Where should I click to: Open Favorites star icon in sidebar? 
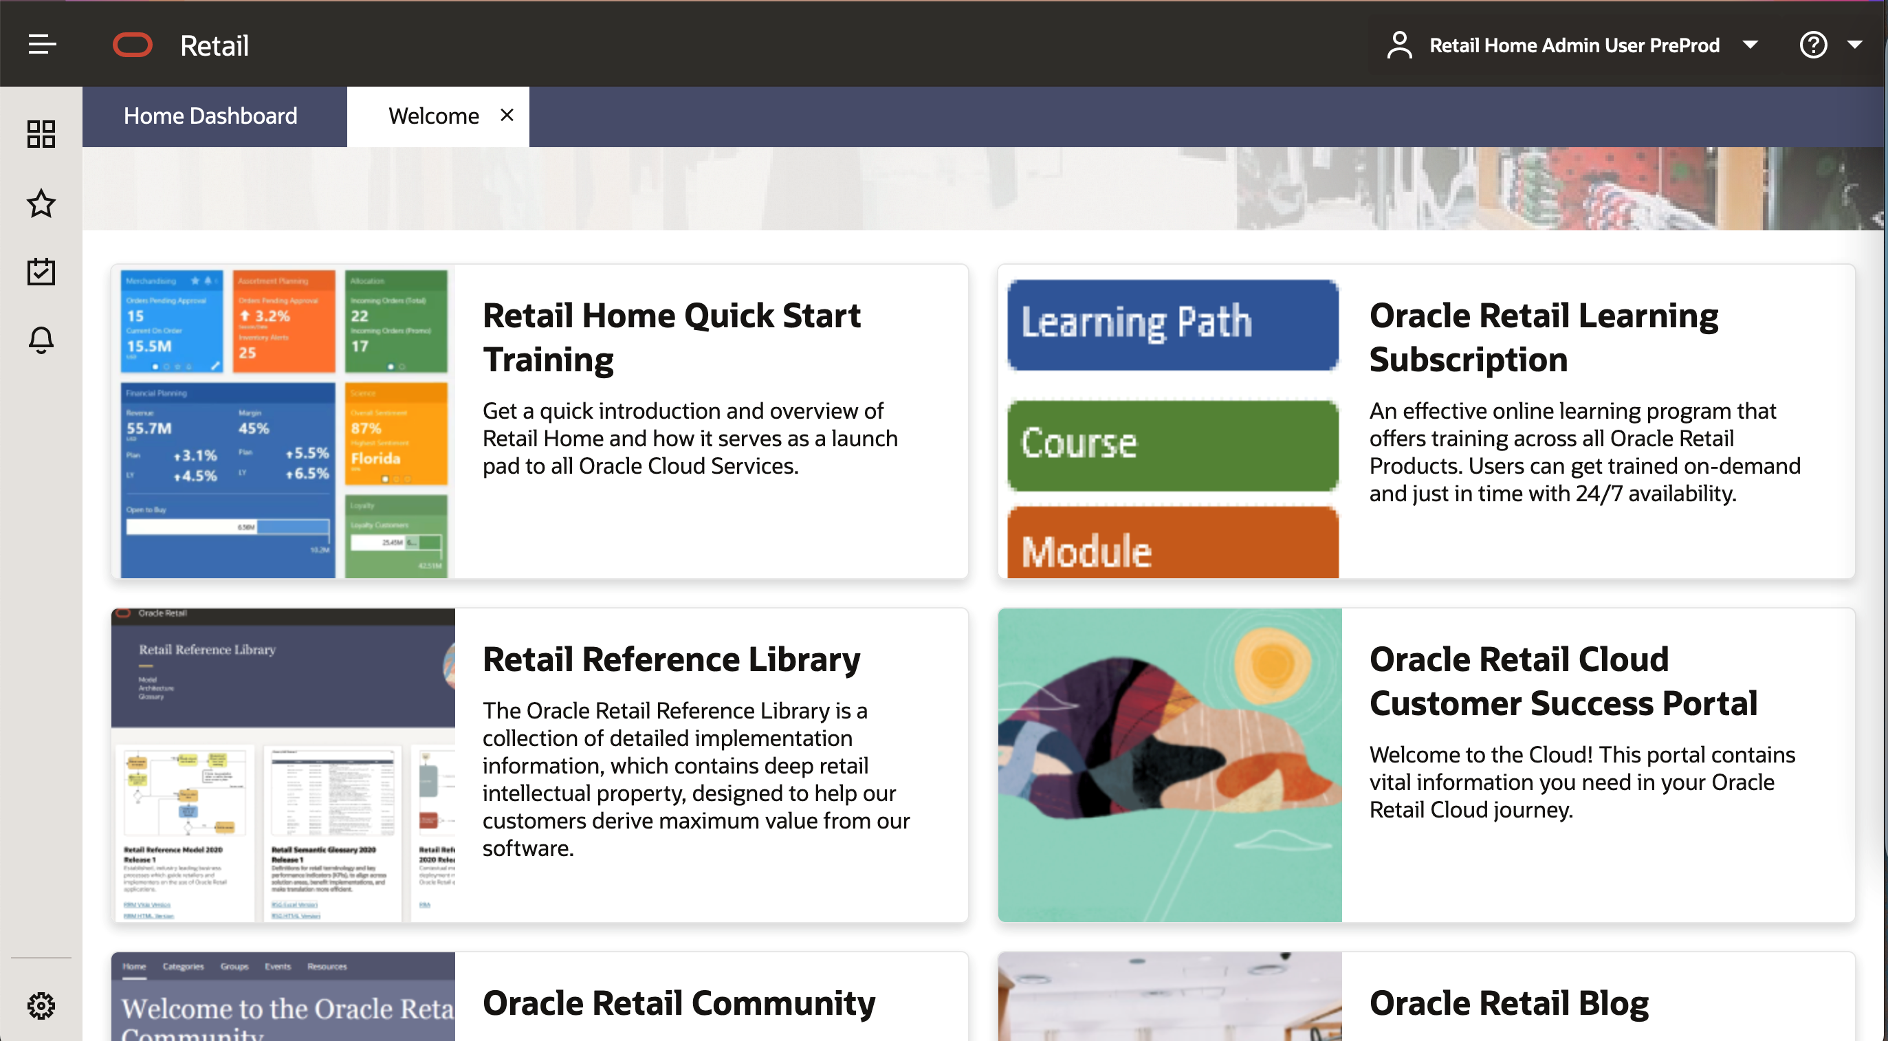coord(41,204)
